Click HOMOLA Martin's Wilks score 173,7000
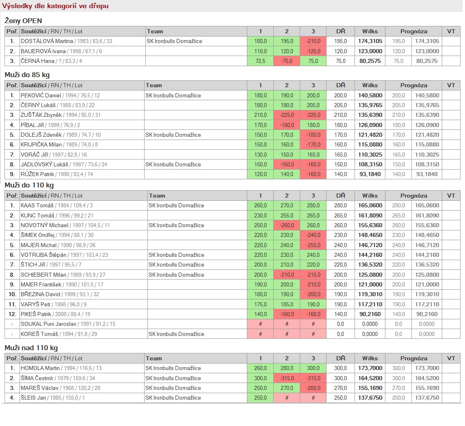Screen dimensions: 465x426 click(370, 368)
